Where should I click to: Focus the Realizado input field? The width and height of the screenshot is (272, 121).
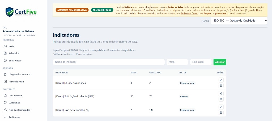tap(201, 62)
